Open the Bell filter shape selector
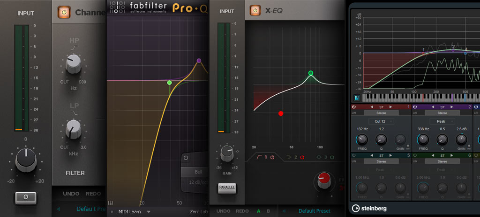 click(195, 172)
